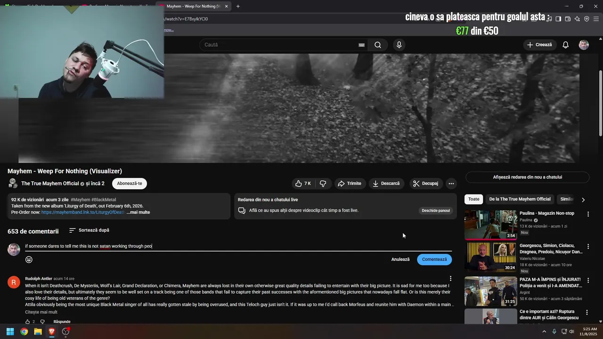Screen dimensions: 603x339
Task: Show next filter chips with right arrow
Action: (583, 200)
